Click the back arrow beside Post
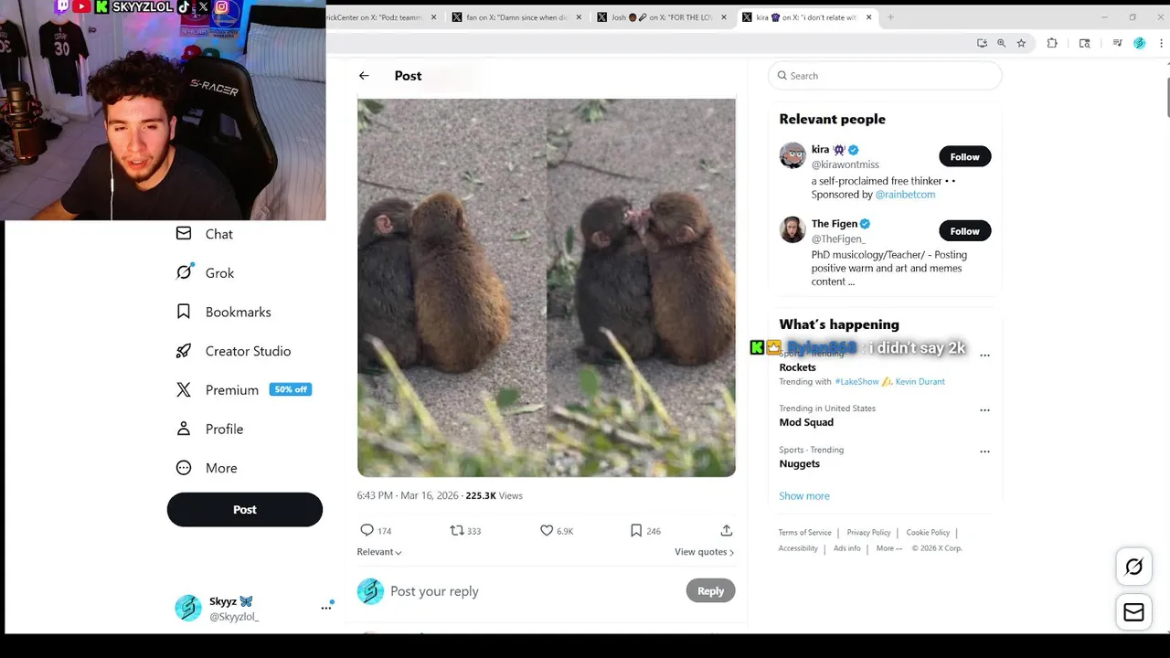The width and height of the screenshot is (1170, 658). (364, 76)
